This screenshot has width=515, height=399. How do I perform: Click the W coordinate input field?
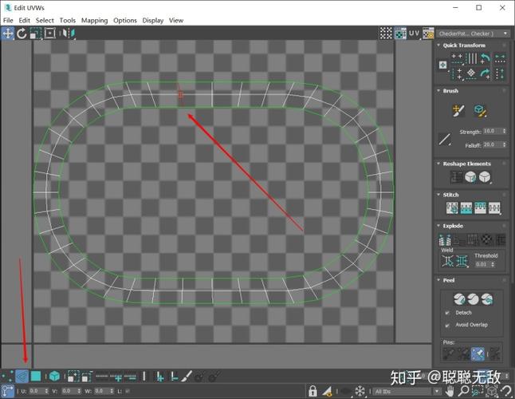coord(102,391)
